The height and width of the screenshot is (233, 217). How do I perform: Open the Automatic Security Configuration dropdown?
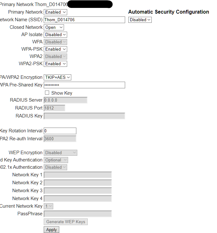[x=140, y=20]
